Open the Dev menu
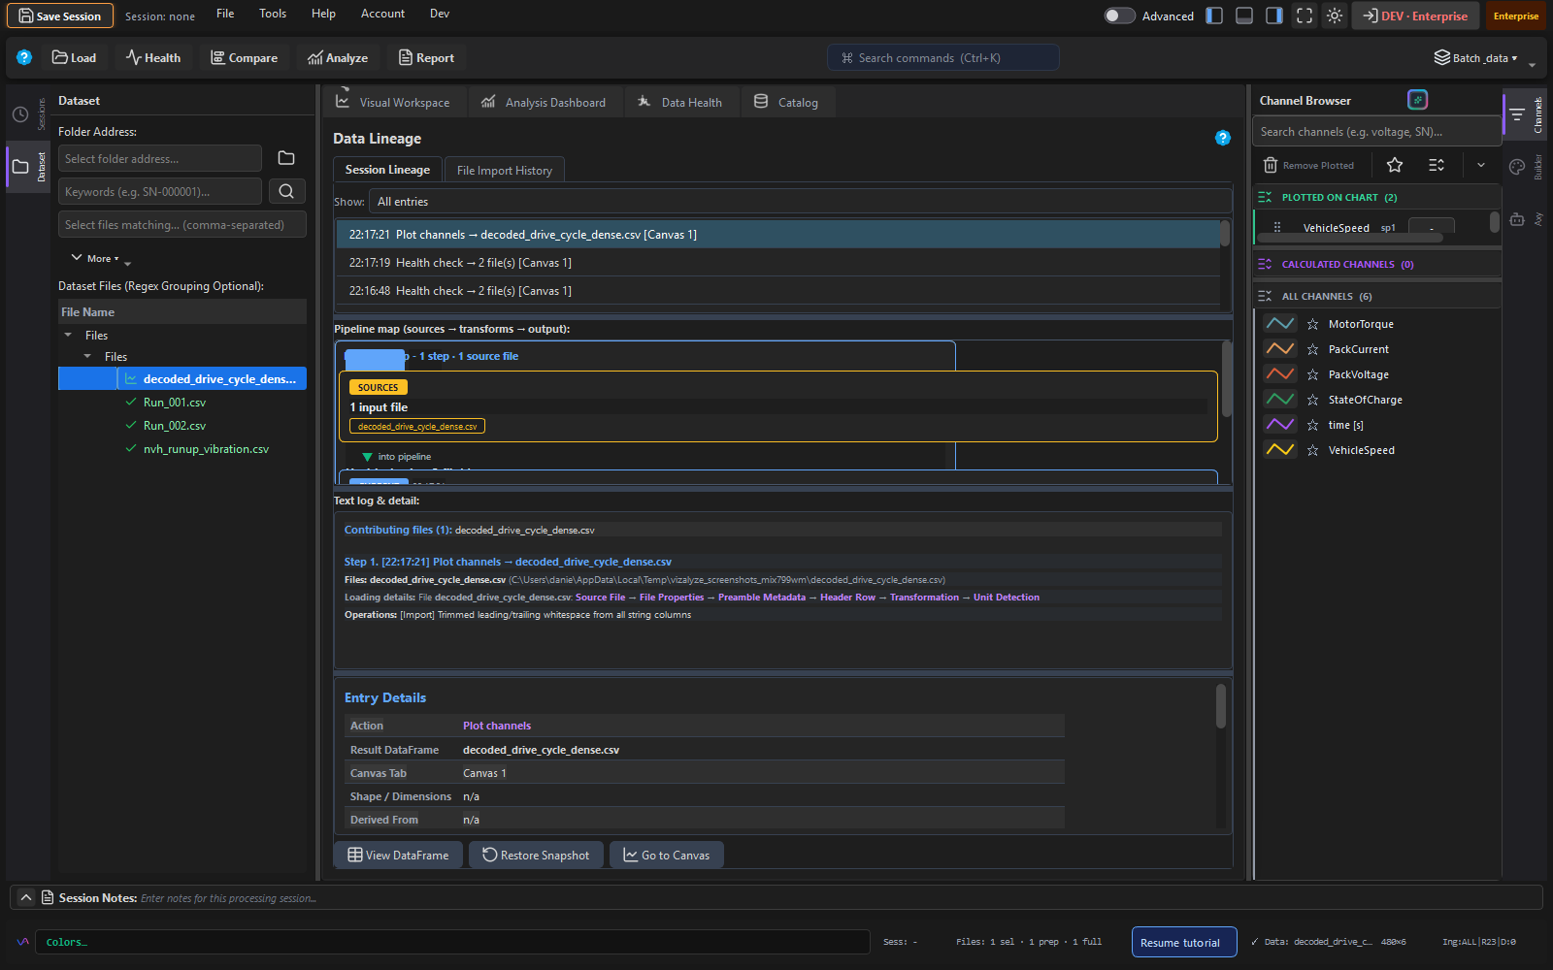Image resolution: width=1553 pixels, height=970 pixels. (440, 14)
